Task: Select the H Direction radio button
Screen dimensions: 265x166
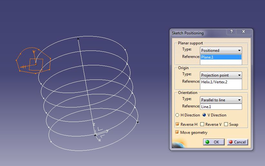Action: 177,115
